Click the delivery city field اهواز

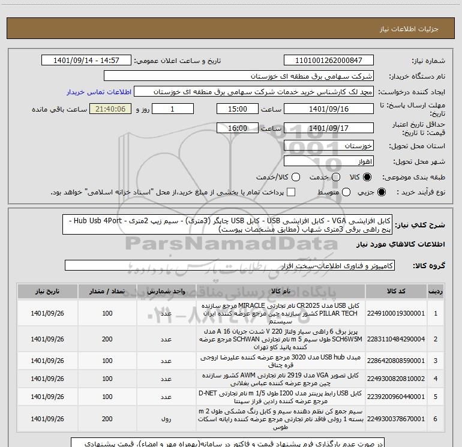point(328,161)
